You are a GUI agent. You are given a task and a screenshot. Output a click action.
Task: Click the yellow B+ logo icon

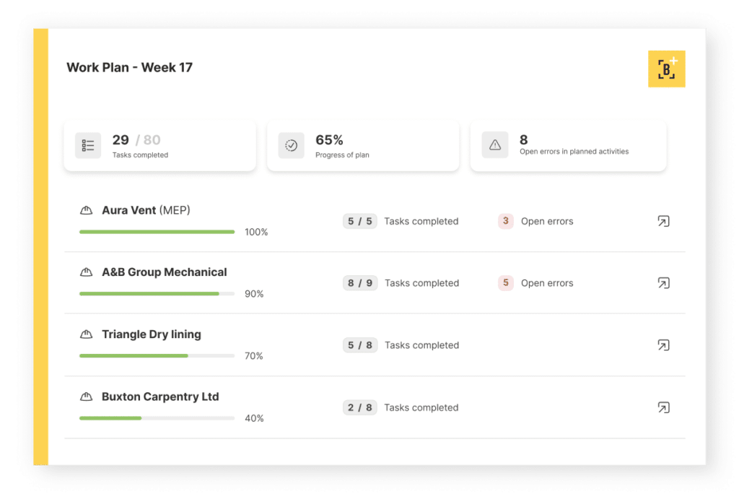(x=665, y=69)
